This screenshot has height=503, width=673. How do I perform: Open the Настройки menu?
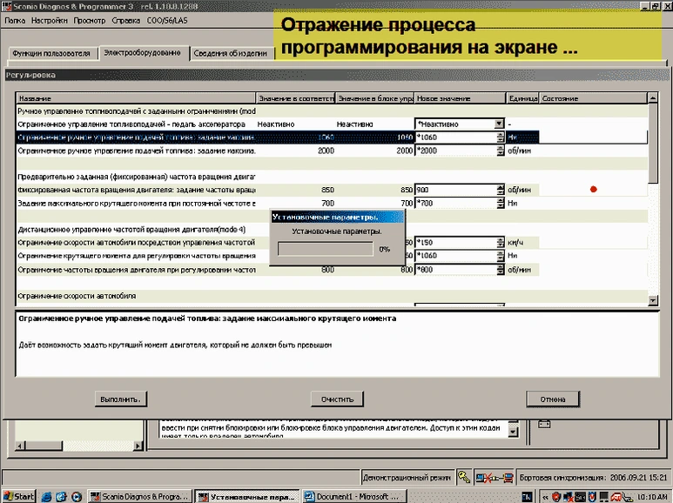click(x=45, y=19)
